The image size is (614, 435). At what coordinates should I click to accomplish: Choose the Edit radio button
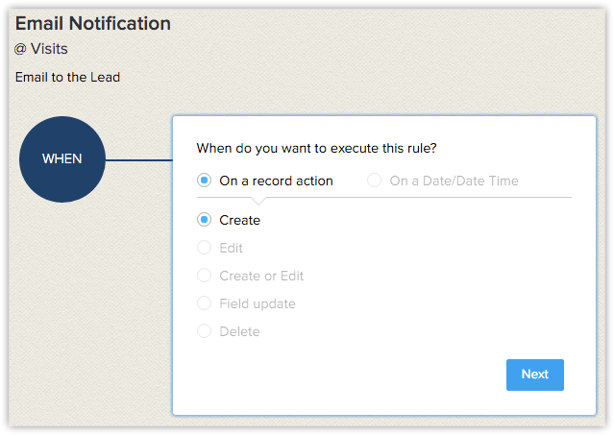click(x=204, y=248)
